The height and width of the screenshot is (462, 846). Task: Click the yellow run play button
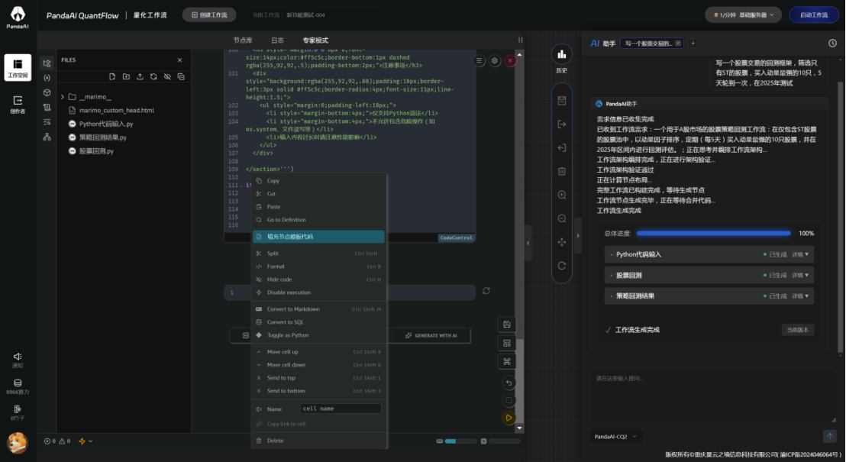click(509, 417)
